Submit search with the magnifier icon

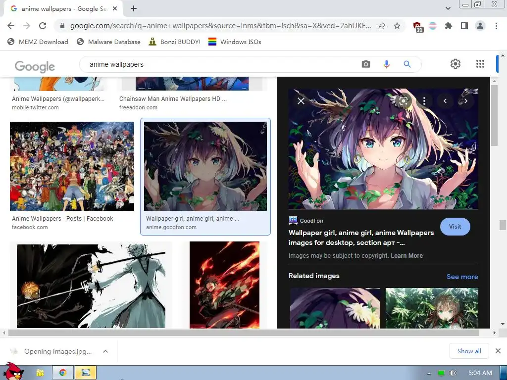coord(407,64)
